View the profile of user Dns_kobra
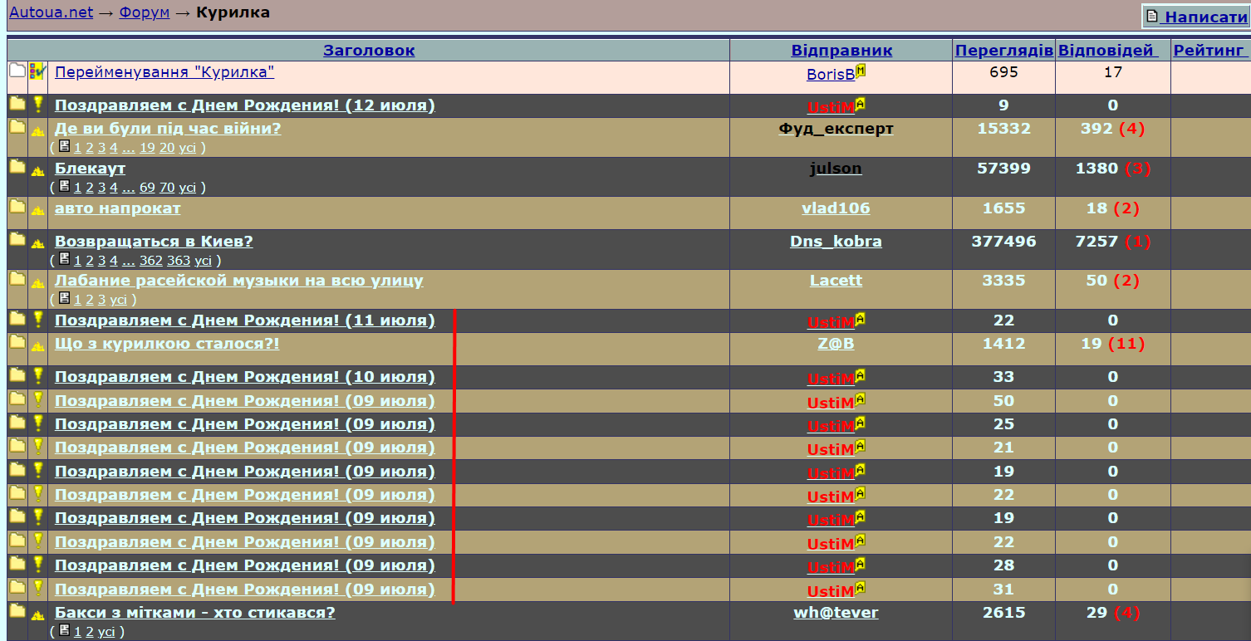This screenshot has height=641, width=1251. point(836,242)
